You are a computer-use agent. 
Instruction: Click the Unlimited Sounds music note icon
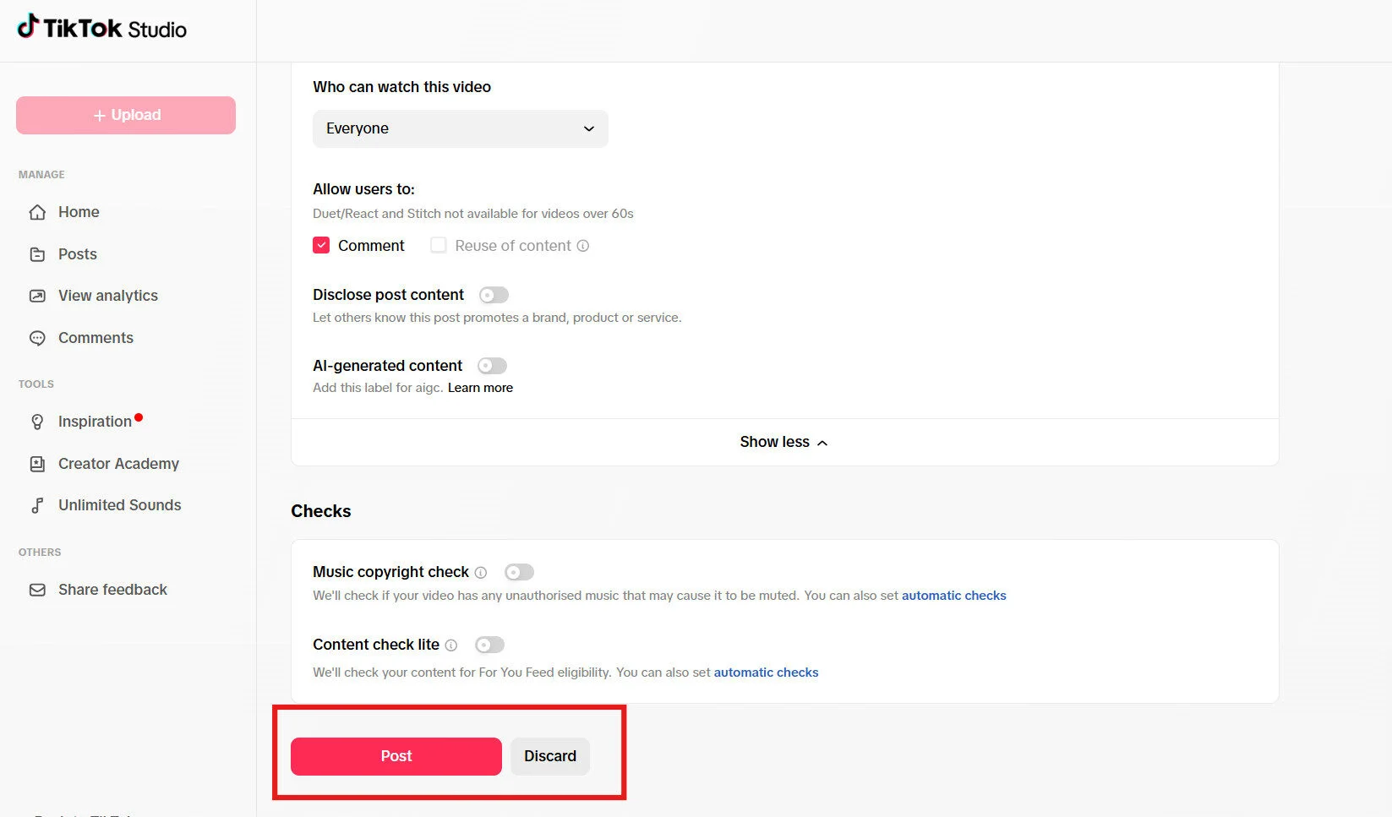pos(37,505)
